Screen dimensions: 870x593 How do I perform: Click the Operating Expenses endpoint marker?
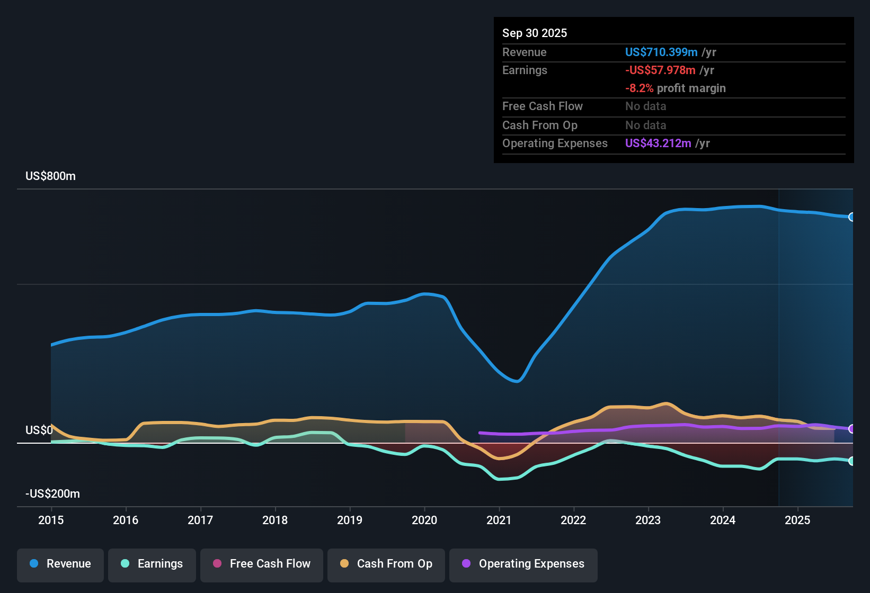[852, 429]
